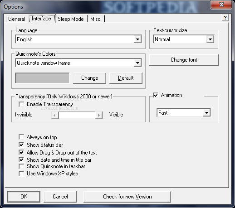Expand the Text-cursor size dropdown

184,39
